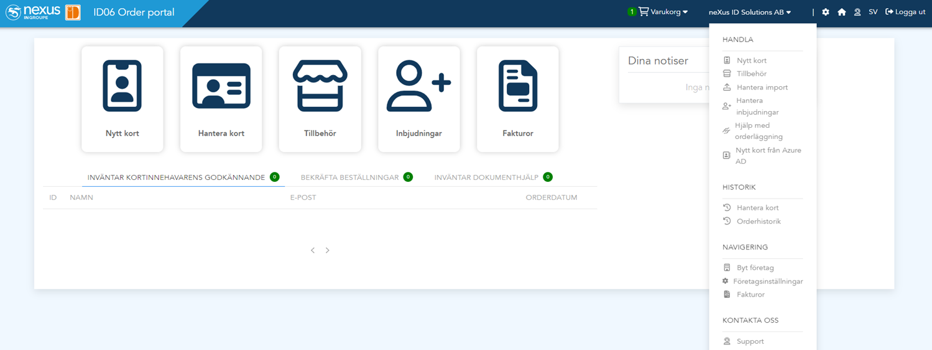Viewport: 932px width, 350px height.
Task: Select the Inväntar kortinnehavarens godkännande tab
Action: point(183,177)
